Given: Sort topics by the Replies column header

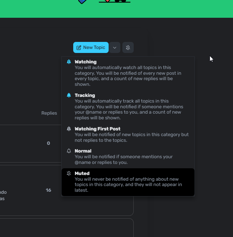Looking at the screenshot, I should click(x=49, y=113).
